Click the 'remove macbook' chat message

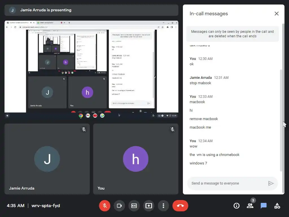click(x=204, y=119)
